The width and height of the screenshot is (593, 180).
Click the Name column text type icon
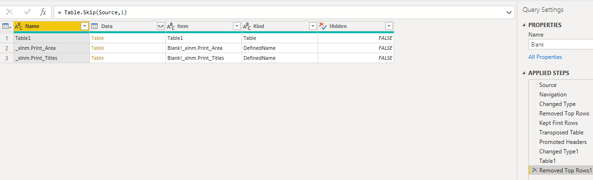(x=19, y=27)
